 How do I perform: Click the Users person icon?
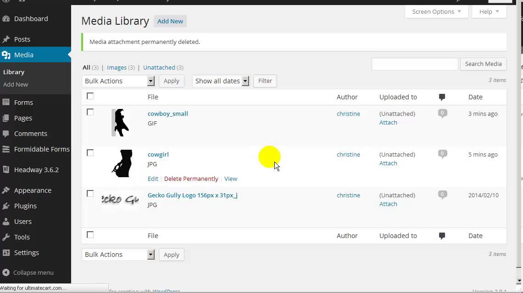point(6,222)
